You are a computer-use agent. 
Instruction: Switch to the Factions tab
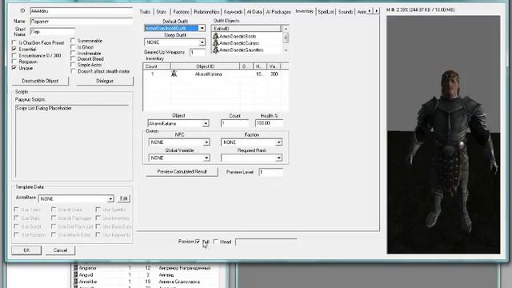coord(181,12)
